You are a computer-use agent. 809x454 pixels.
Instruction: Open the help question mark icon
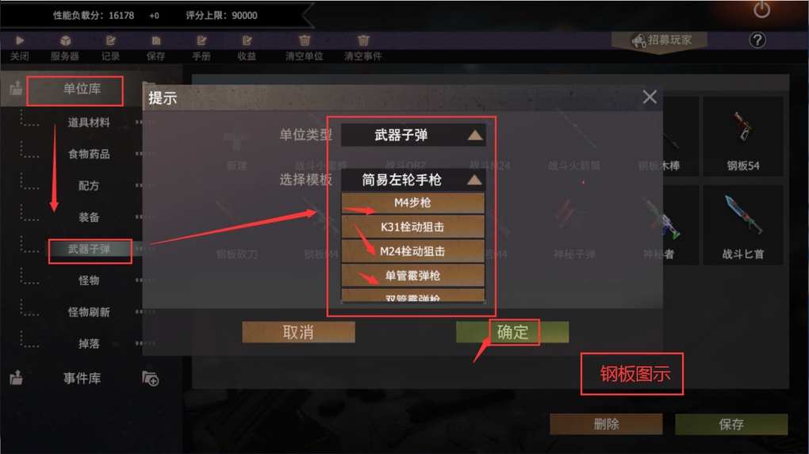757,40
